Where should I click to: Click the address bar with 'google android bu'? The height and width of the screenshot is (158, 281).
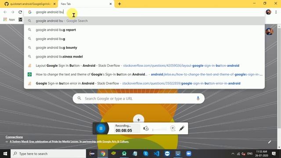point(144,12)
